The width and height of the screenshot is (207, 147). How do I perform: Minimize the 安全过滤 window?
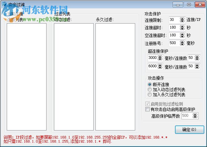pos(178,5)
